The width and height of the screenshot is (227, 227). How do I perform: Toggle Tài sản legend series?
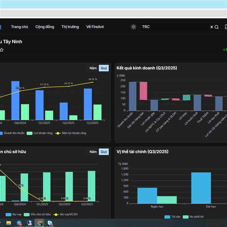(x=173, y=217)
